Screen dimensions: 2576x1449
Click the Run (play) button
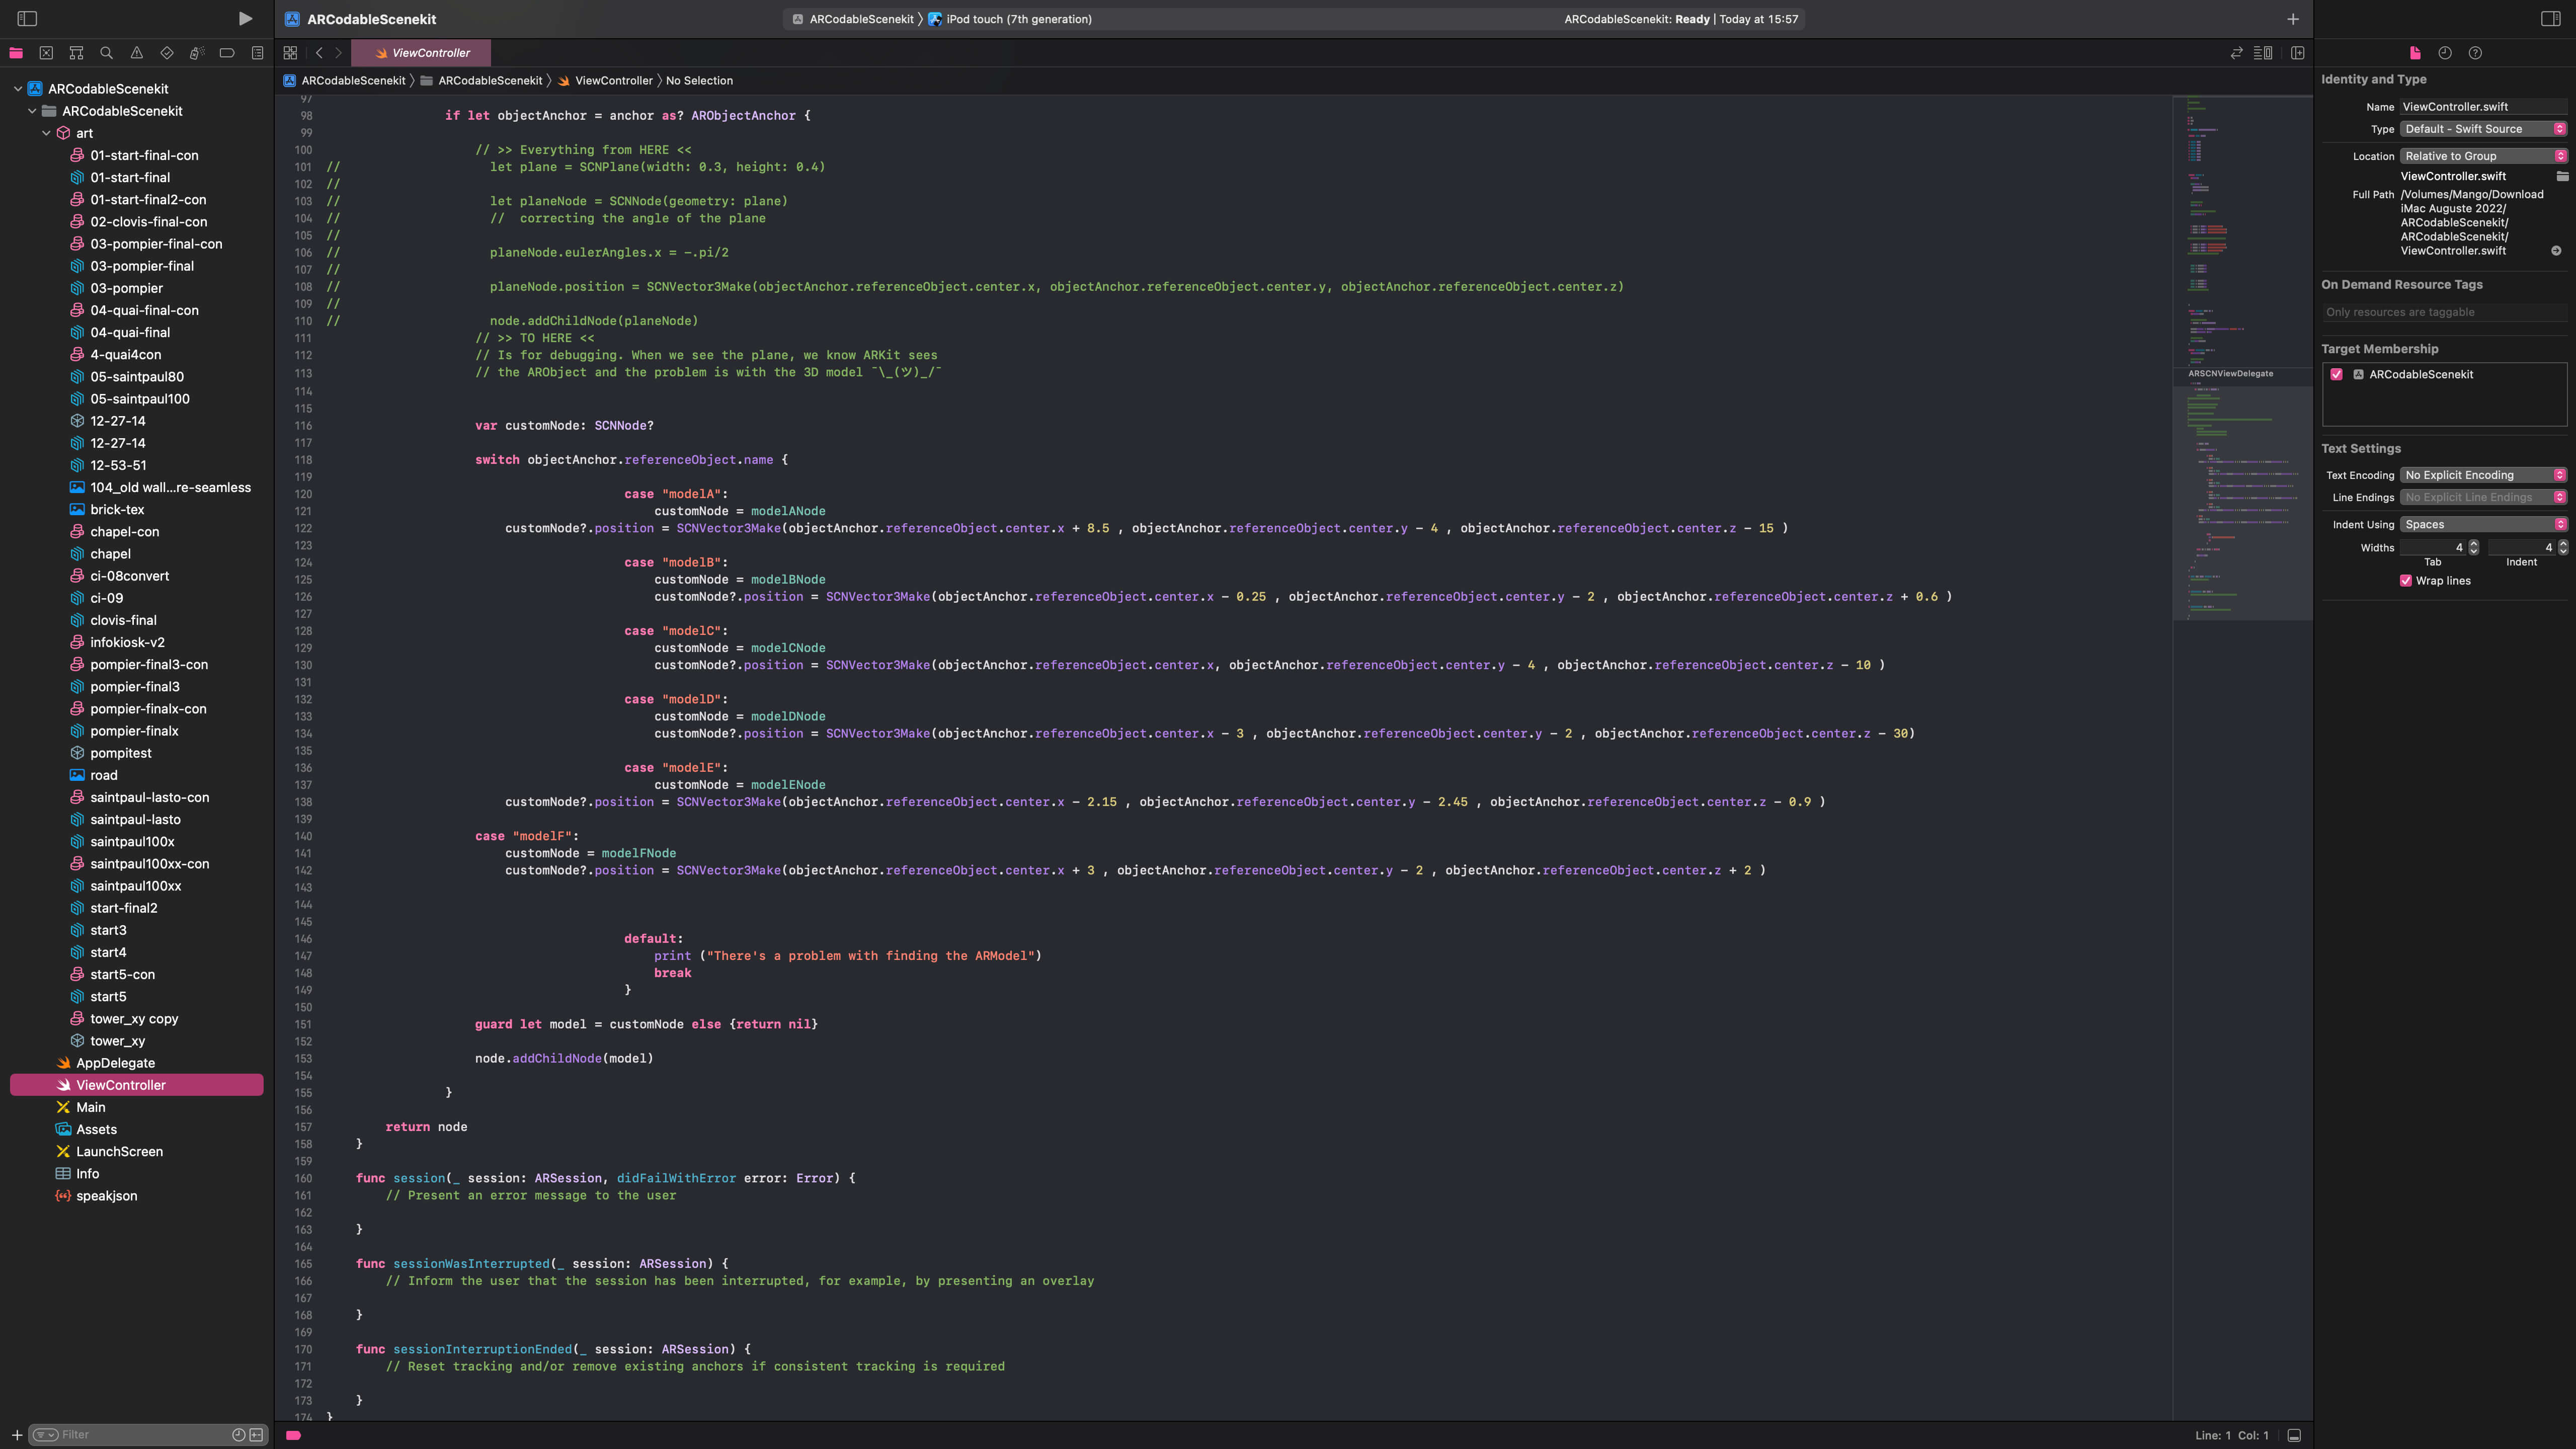point(245,19)
